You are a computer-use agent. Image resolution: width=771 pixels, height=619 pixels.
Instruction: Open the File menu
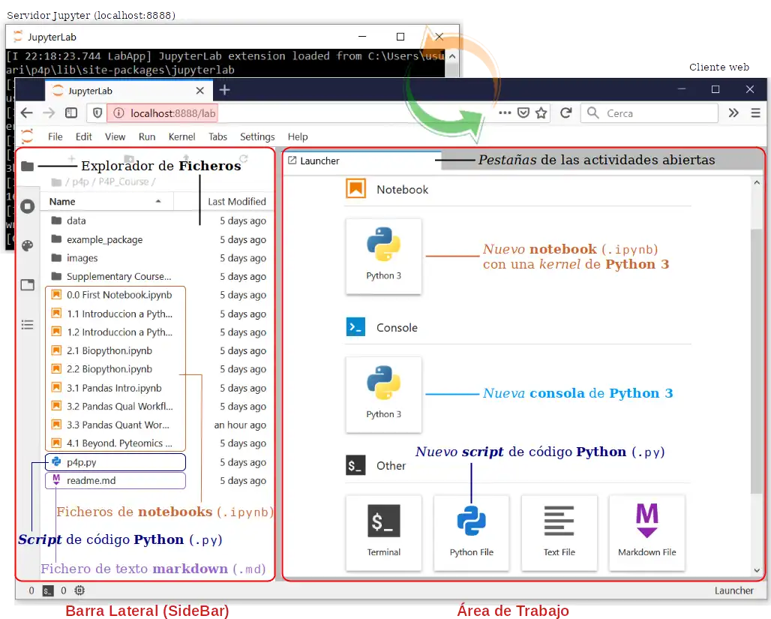point(55,137)
